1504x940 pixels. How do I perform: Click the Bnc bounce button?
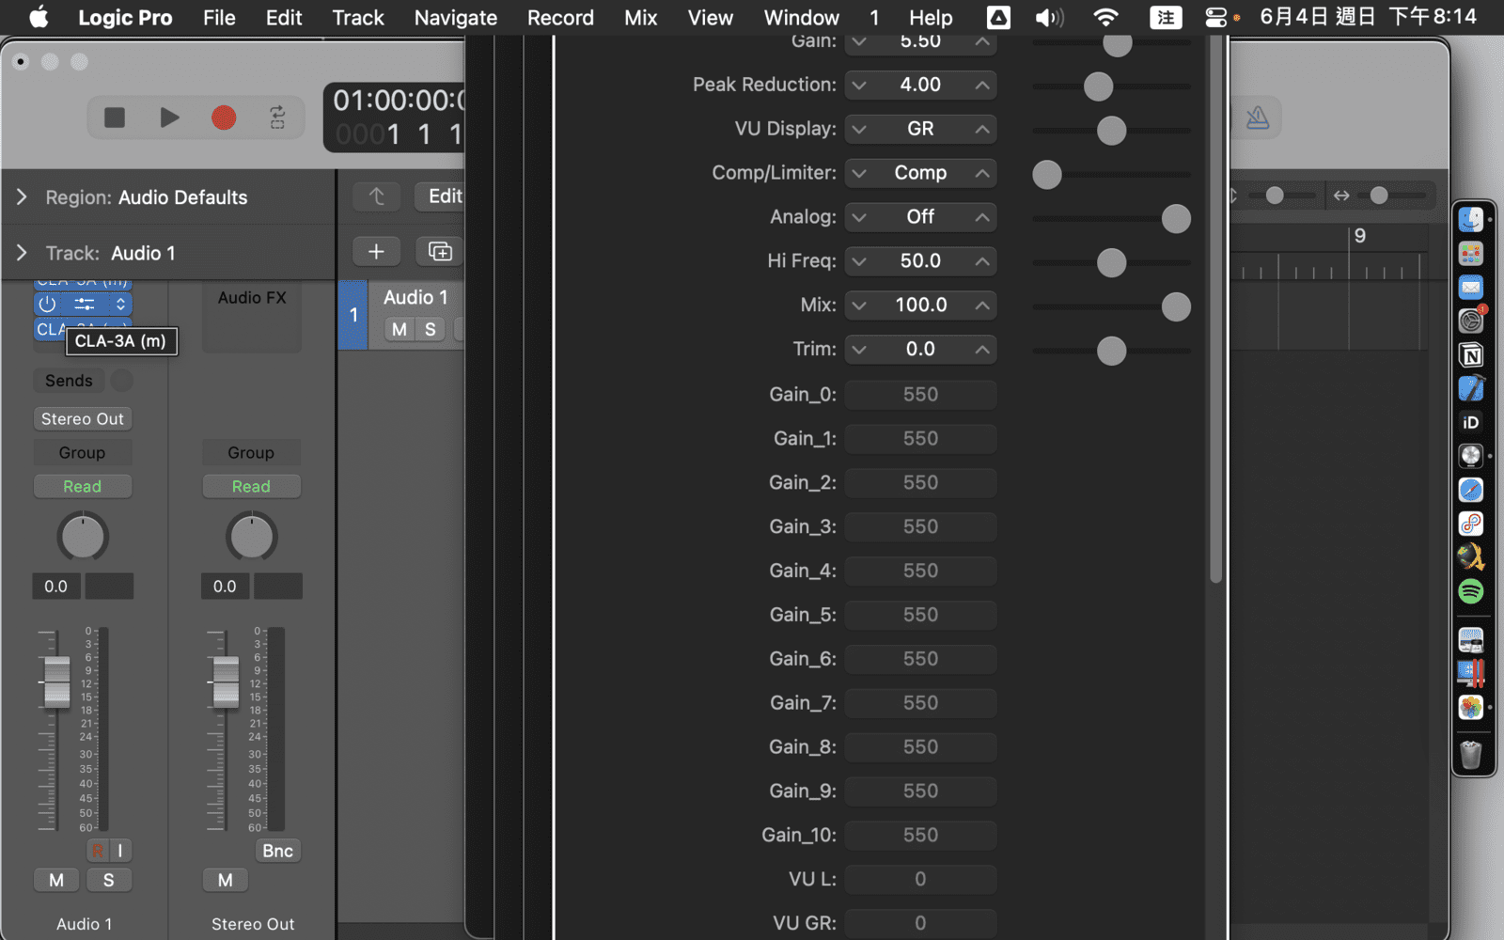[277, 851]
